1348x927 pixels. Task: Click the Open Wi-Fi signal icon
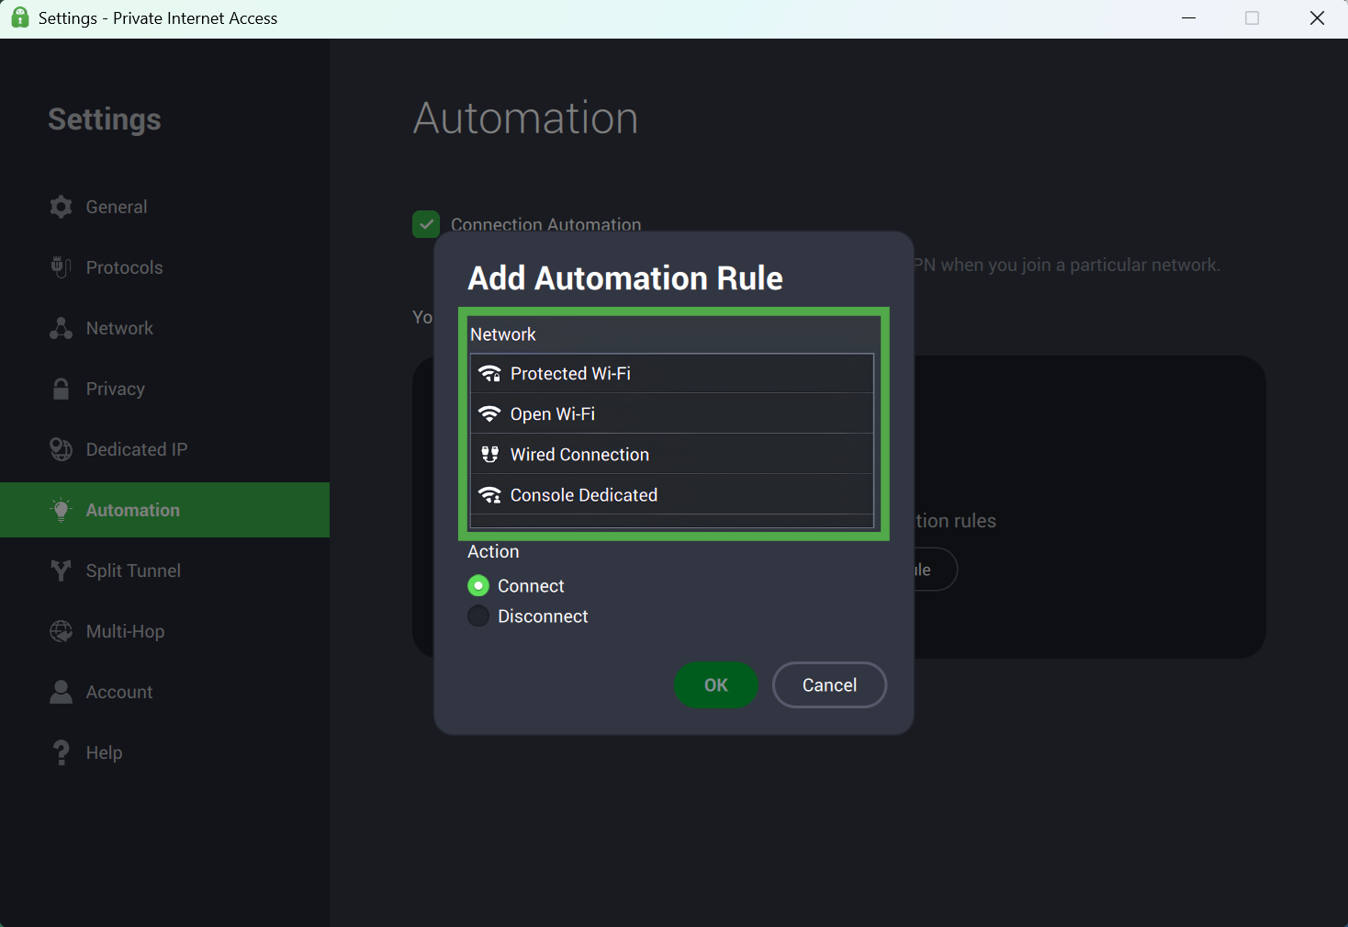[x=489, y=413]
